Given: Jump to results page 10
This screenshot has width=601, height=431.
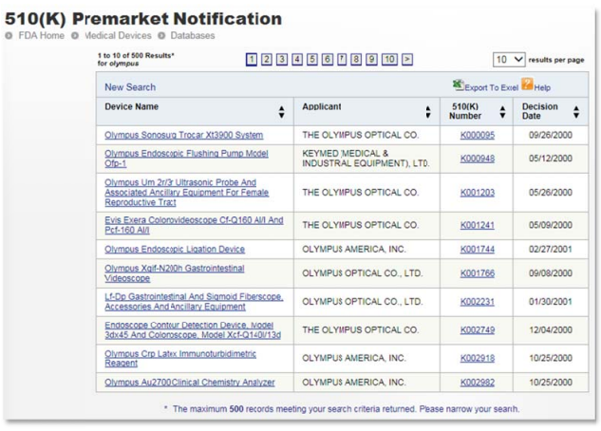Looking at the screenshot, I should tap(389, 59).
